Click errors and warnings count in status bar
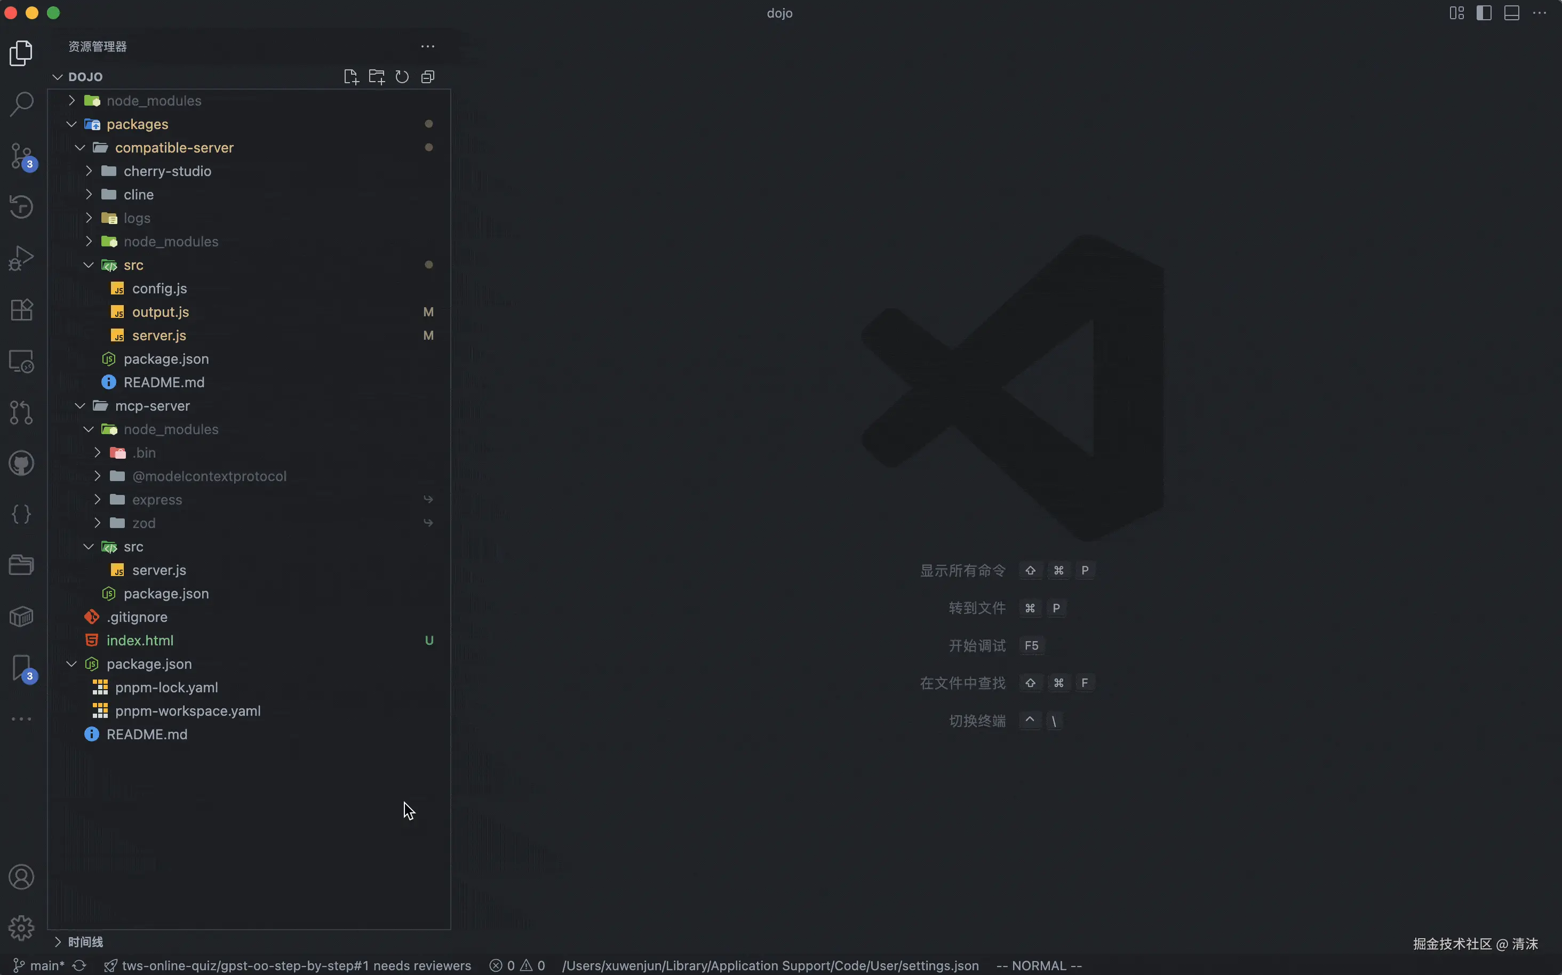The width and height of the screenshot is (1562, 975). click(x=517, y=965)
